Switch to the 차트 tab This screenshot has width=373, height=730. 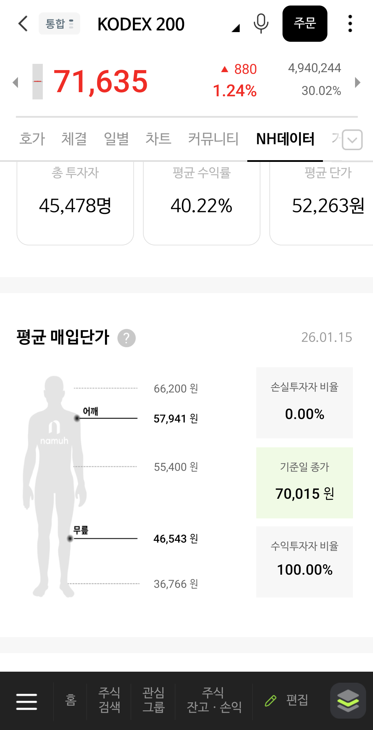click(x=158, y=139)
